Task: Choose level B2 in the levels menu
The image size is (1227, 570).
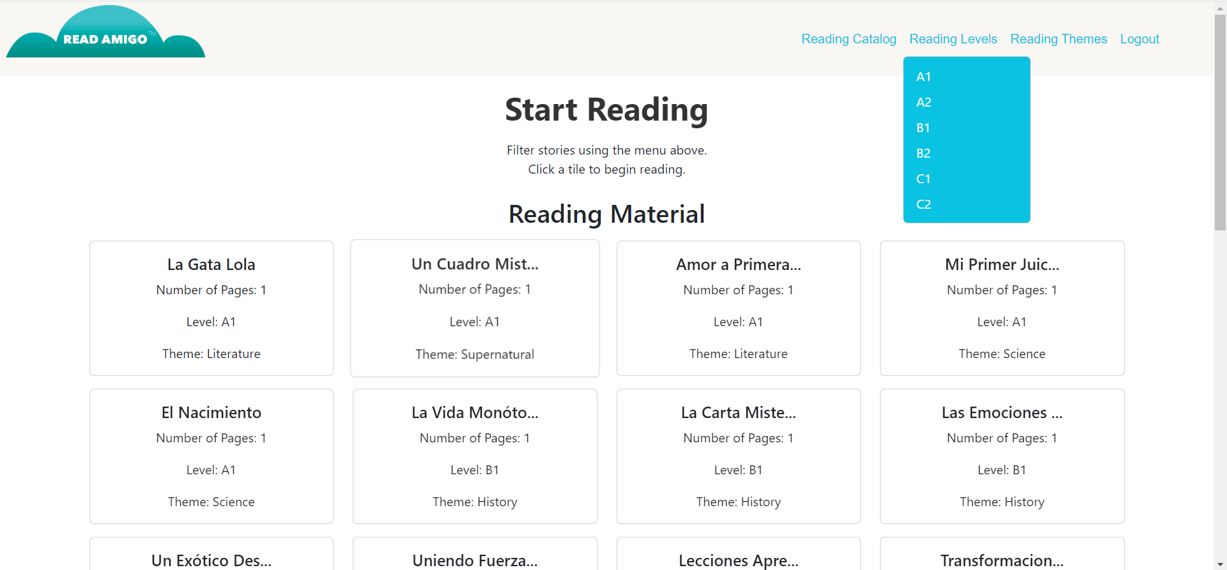Action: click(923, 154)
